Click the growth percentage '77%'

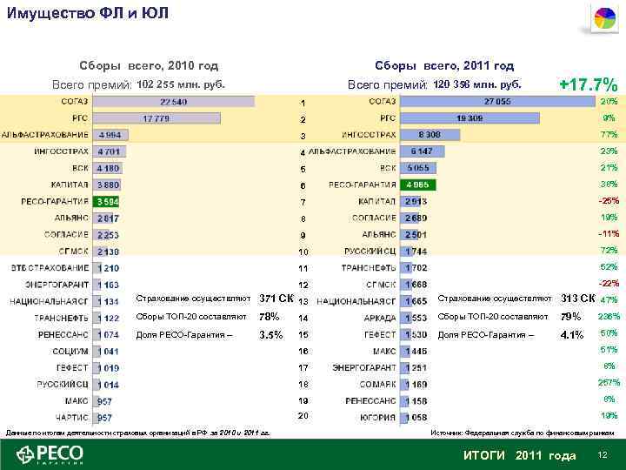coord(609,135)
